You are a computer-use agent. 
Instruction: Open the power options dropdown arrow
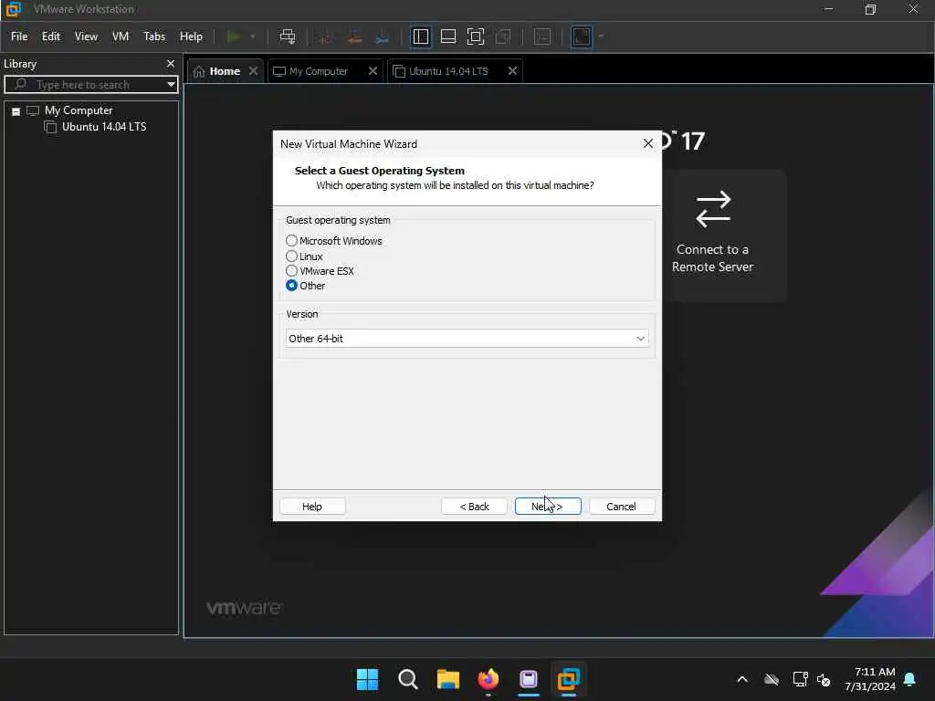253,37
